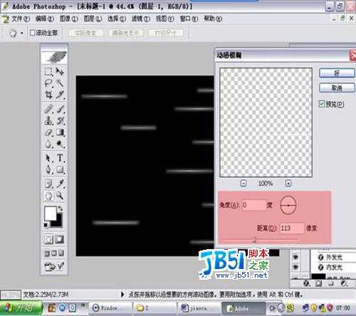Toggle the 滚动全部 checkbox in options bar

(32, 33)
